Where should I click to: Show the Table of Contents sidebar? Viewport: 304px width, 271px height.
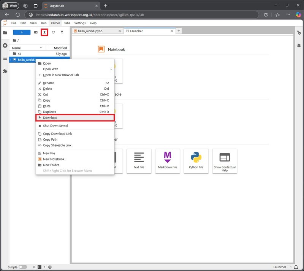tap(5, 58)
